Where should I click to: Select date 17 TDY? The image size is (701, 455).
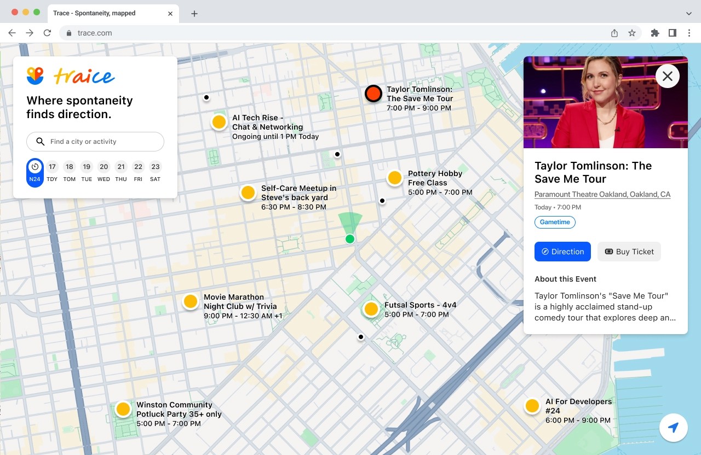click(52, 172)
